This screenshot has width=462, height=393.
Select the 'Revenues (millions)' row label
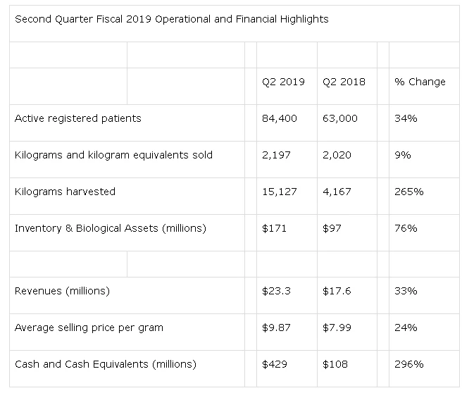click(62, 291)
